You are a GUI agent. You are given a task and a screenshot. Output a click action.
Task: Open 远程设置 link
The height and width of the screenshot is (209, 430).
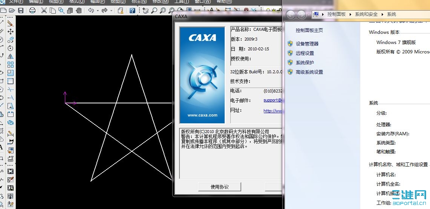tap(305, 53)
